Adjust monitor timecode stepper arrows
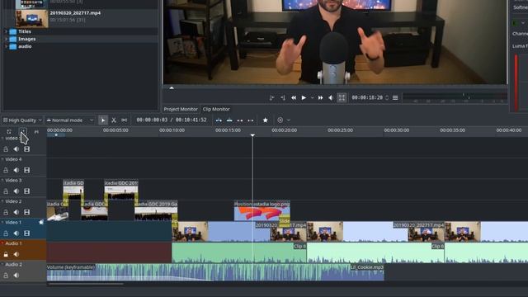 click(387, 97)
